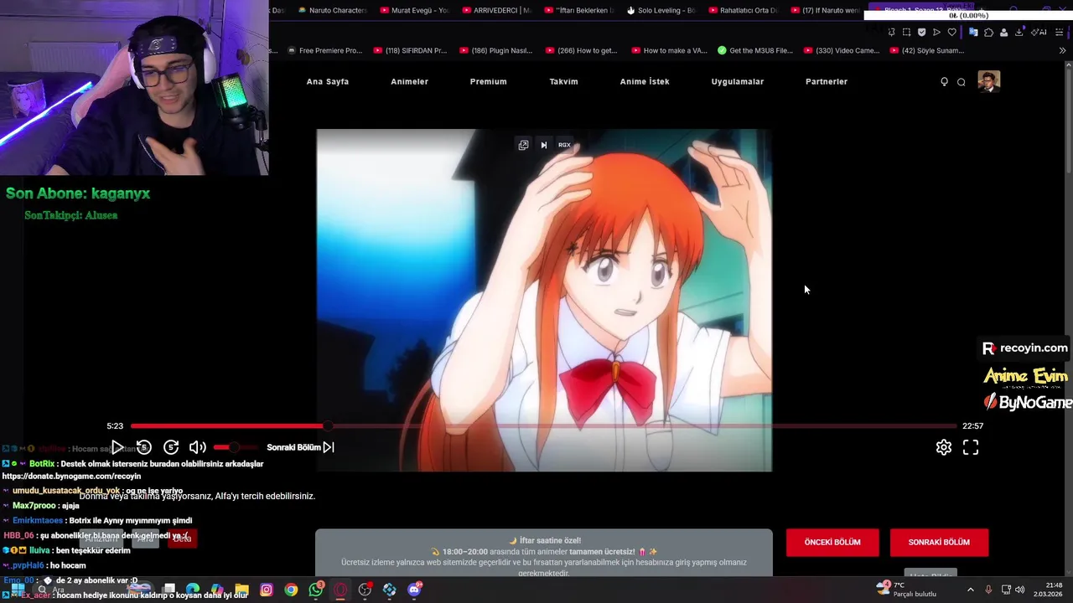1073x603 pixels.
Task: Open How to get bookmark
Action: (581, 50)
